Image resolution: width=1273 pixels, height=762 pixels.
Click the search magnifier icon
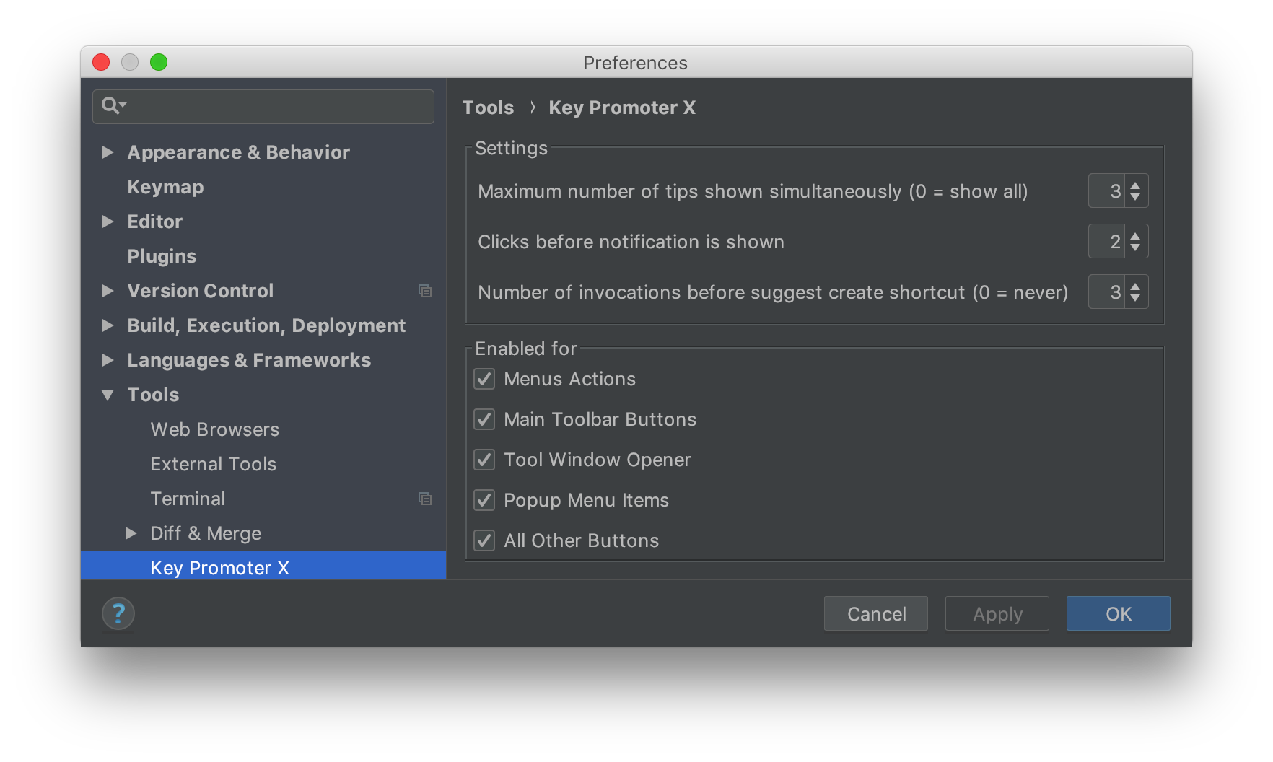tap(113, 106)
